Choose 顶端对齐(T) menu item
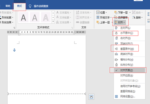The image size is (150, 104). point(129,44)
